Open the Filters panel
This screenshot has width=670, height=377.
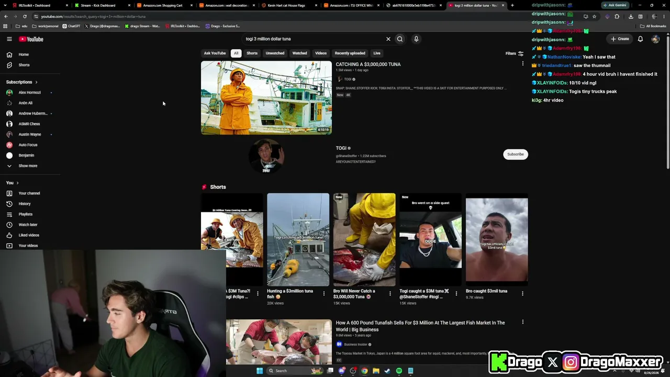tap(515, 53)
